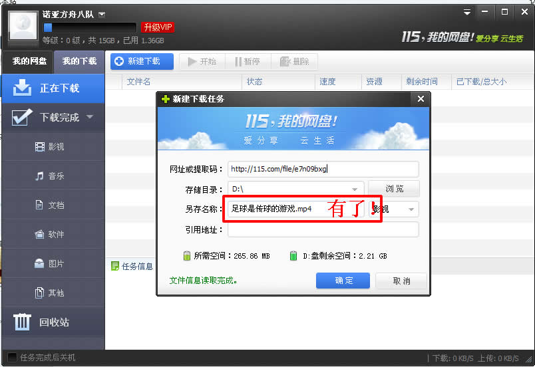Viewport: 535px width, 367px height.
Task: Open the 软件 category
Action: click(53, 235)
